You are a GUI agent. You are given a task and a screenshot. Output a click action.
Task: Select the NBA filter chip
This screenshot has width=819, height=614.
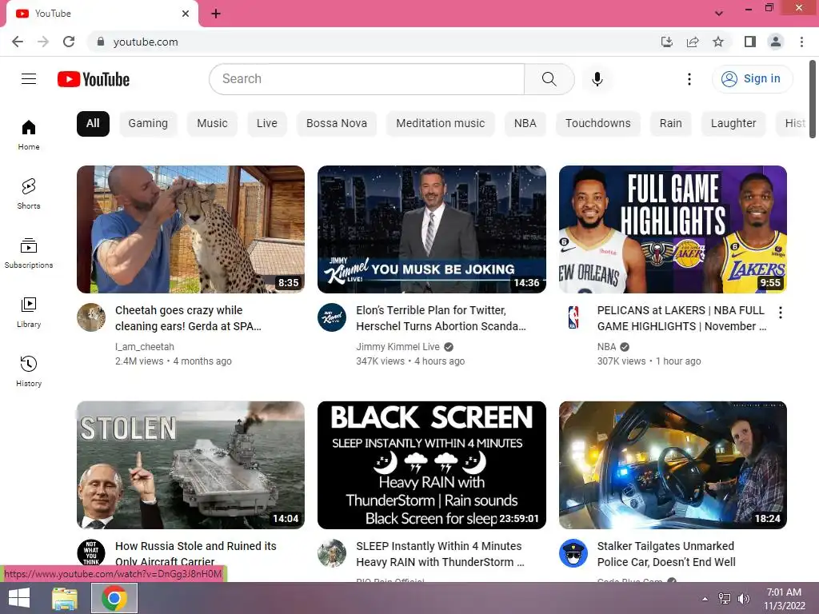tap(525, 124)
